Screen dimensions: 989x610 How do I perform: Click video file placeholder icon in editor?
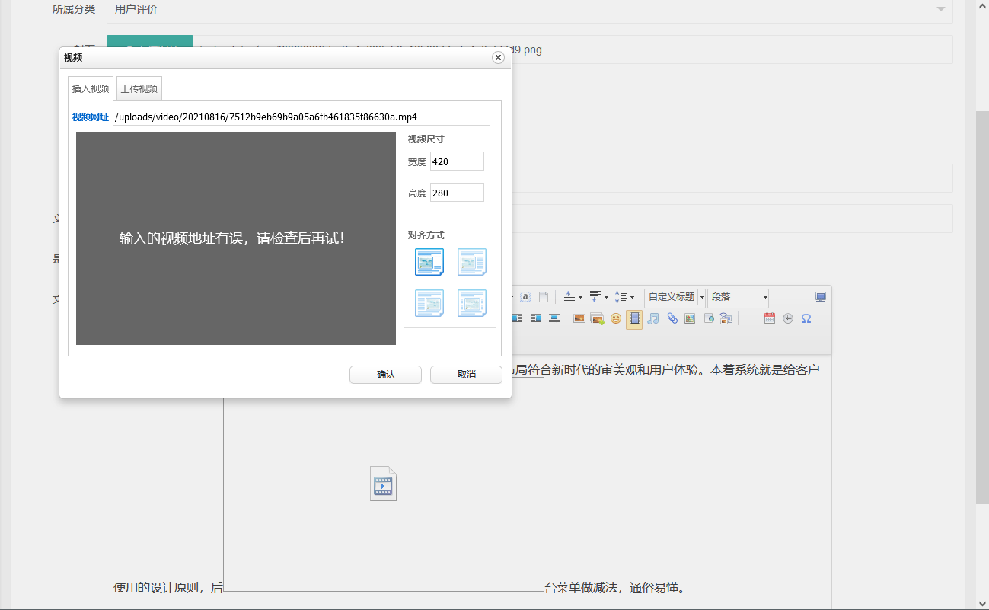[x=383, y=484]
